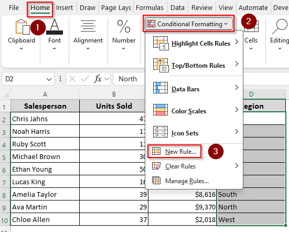Switch to the Page Layout tab
289x232 pixels.
[x=116, y=8]
